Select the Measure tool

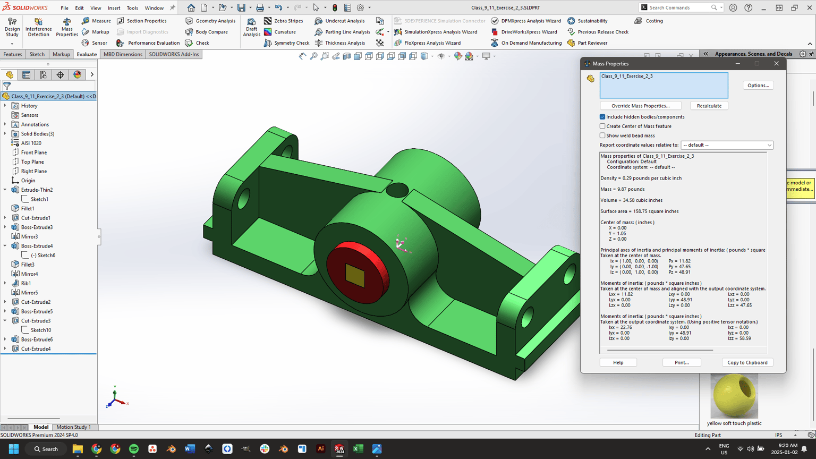point(97,21)
